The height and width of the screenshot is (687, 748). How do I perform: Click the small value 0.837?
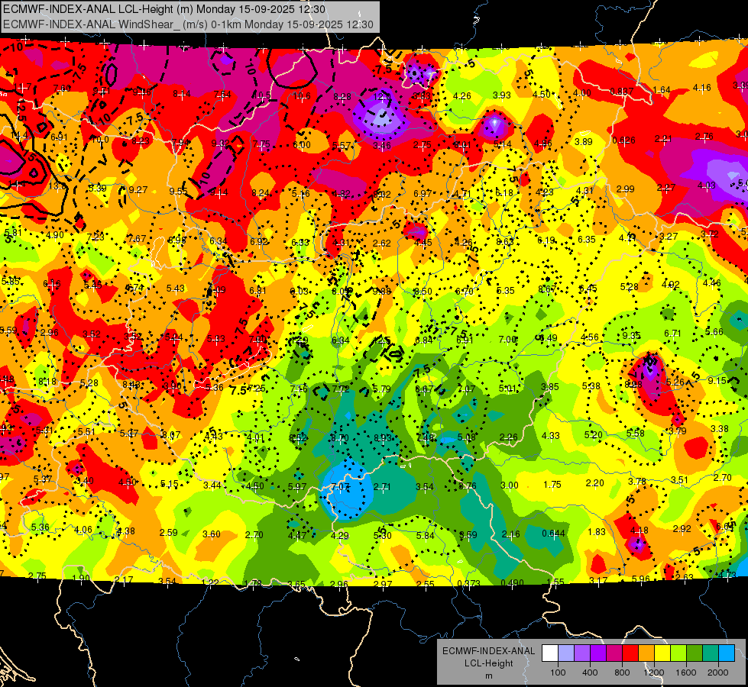pyautogui.click(x=622, y=92)
